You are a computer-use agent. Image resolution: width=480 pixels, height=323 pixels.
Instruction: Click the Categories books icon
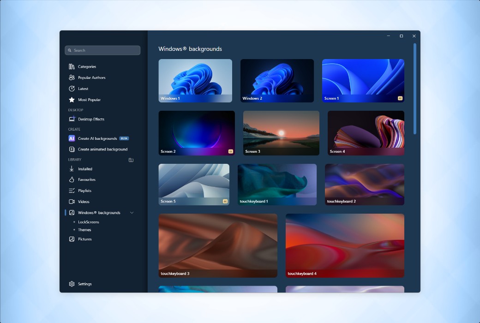click(x=72, y=66)
